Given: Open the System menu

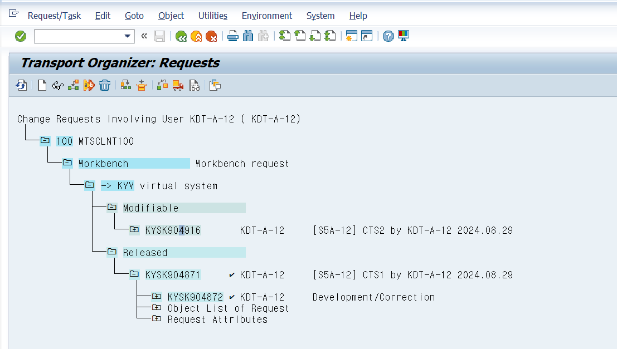Looking at the screenshot, I should pos(320,16).
